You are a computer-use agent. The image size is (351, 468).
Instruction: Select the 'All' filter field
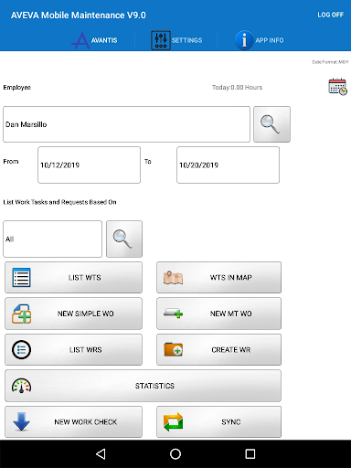[x=52, y=239]
